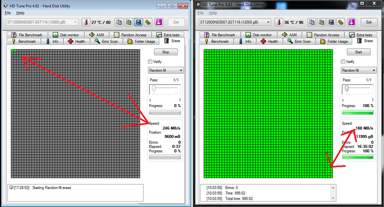Switch to Folder Usage tab in right window

tap(334, 41)
